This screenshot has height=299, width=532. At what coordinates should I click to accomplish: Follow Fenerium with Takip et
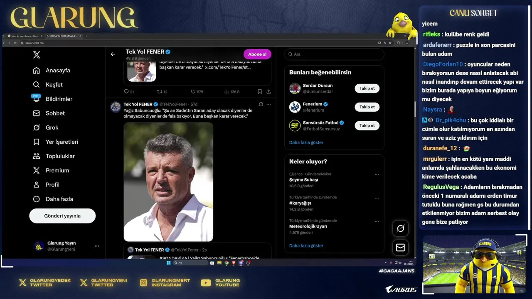(x=367, y=107)
